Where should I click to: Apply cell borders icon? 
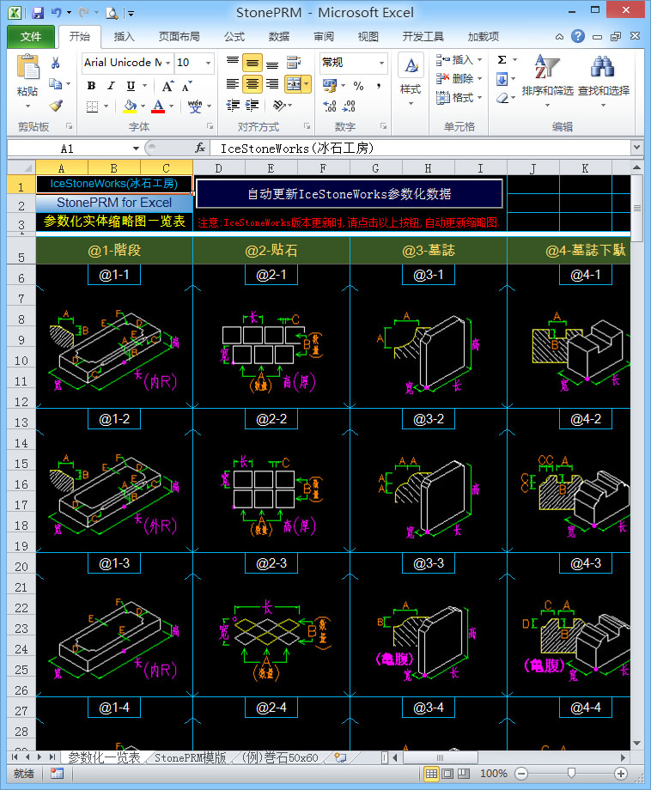(x=92, y=106)
